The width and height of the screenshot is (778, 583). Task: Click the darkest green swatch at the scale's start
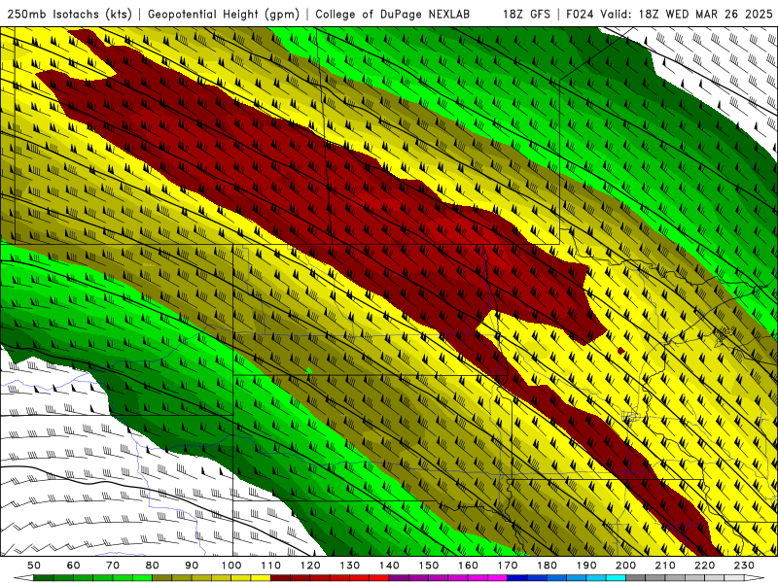pyautogui.click(x=44, y=578)
